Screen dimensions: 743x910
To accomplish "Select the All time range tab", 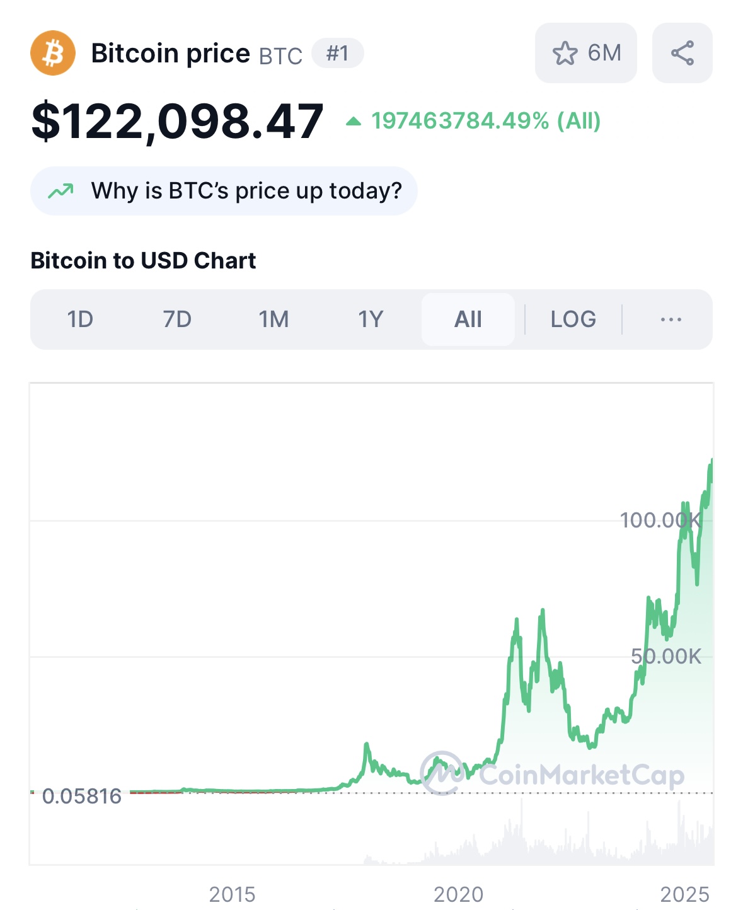I will click(468, 320).
